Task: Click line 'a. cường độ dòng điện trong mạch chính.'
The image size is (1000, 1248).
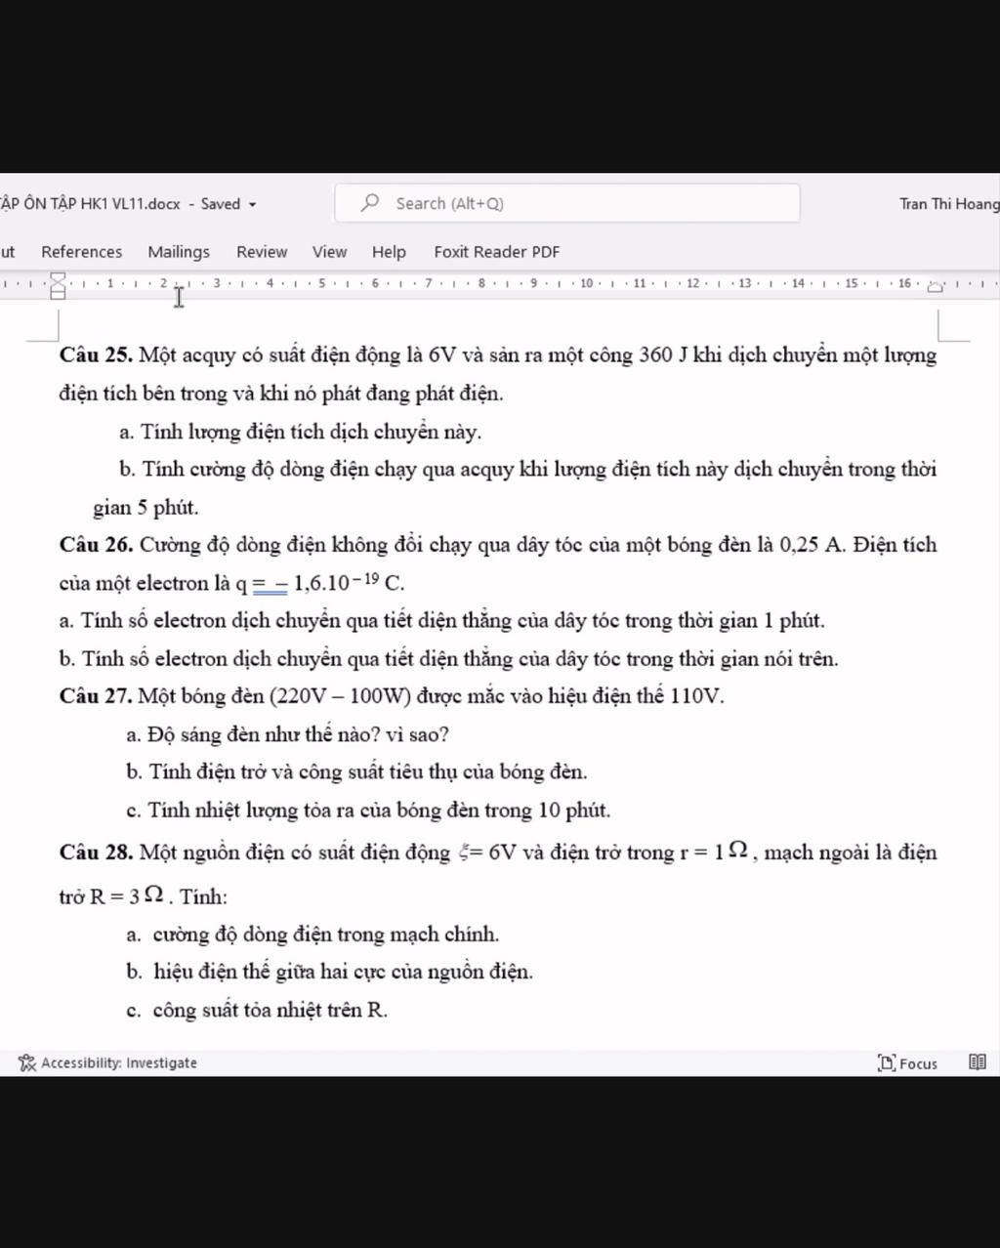Action: click(312, 935)
